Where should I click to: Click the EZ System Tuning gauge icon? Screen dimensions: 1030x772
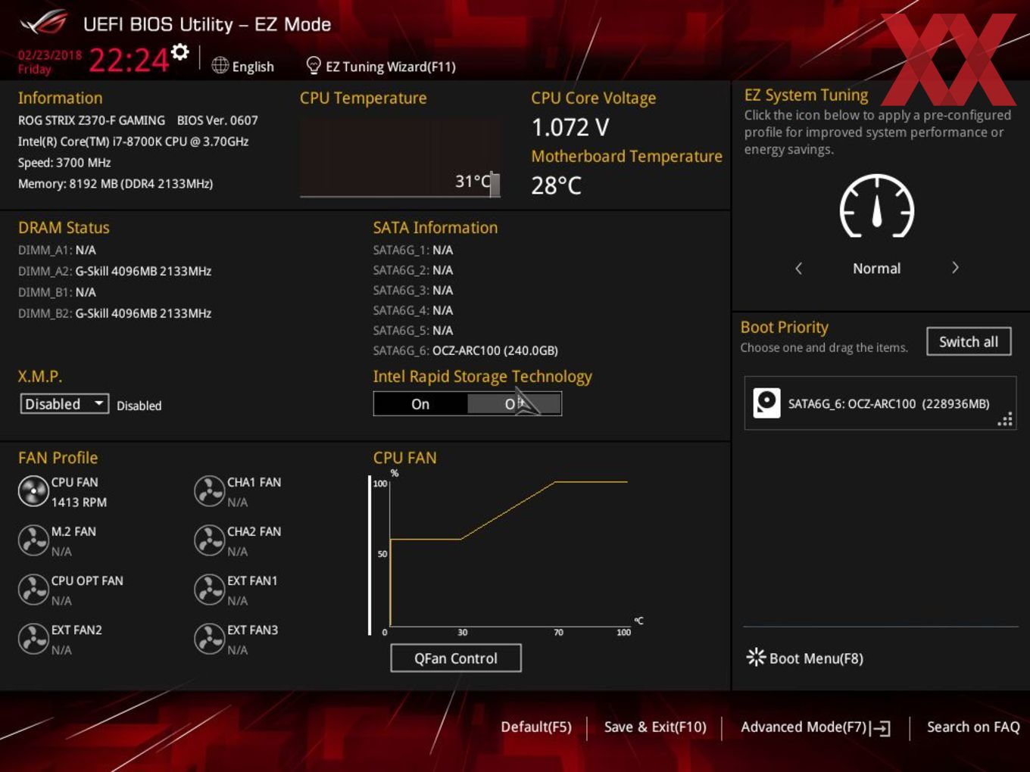876,207
